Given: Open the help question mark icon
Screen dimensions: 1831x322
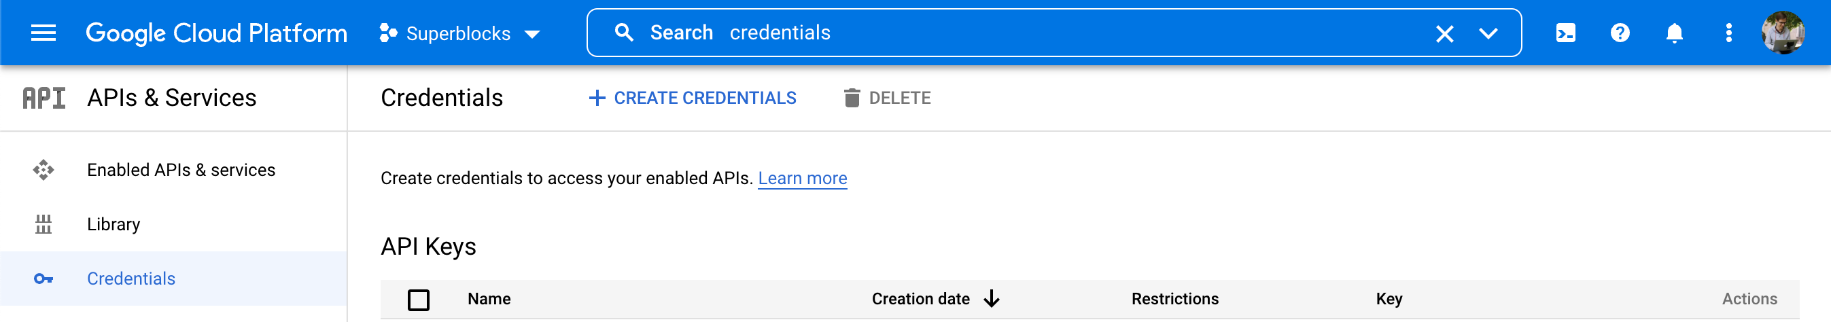Looking at the screenshot, I should [1620, 33].
